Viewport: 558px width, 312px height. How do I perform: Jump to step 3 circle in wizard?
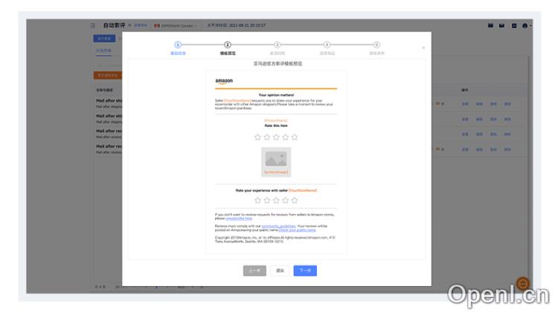[x=277, y=45]
